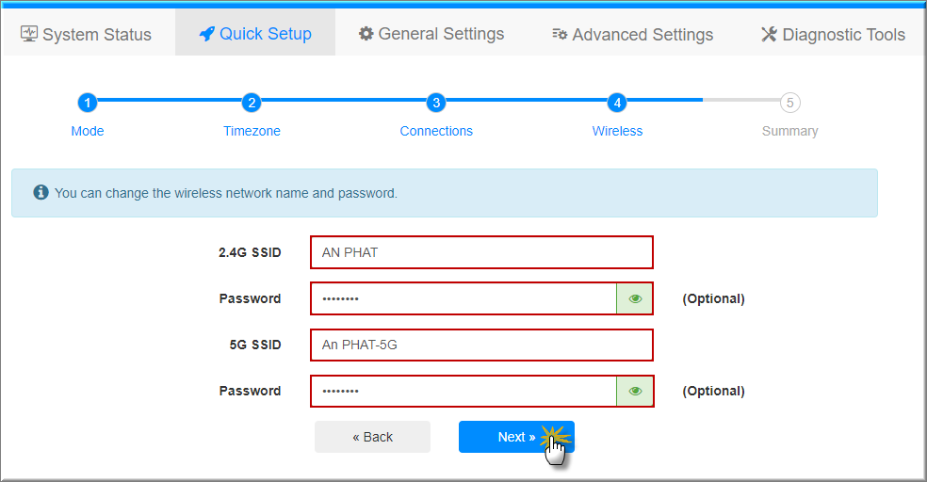Click the Diagnostic Tools wrench icon
Screen dimensions: 927x482
769,35
